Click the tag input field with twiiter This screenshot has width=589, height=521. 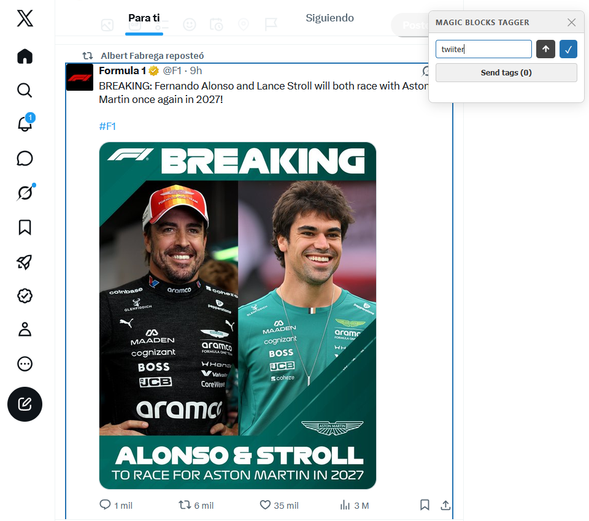click(x=483, y=49)
